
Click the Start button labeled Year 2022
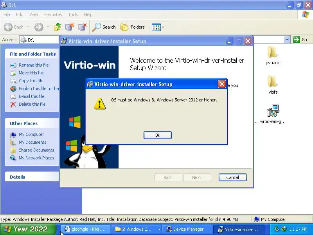coord(28,229)
